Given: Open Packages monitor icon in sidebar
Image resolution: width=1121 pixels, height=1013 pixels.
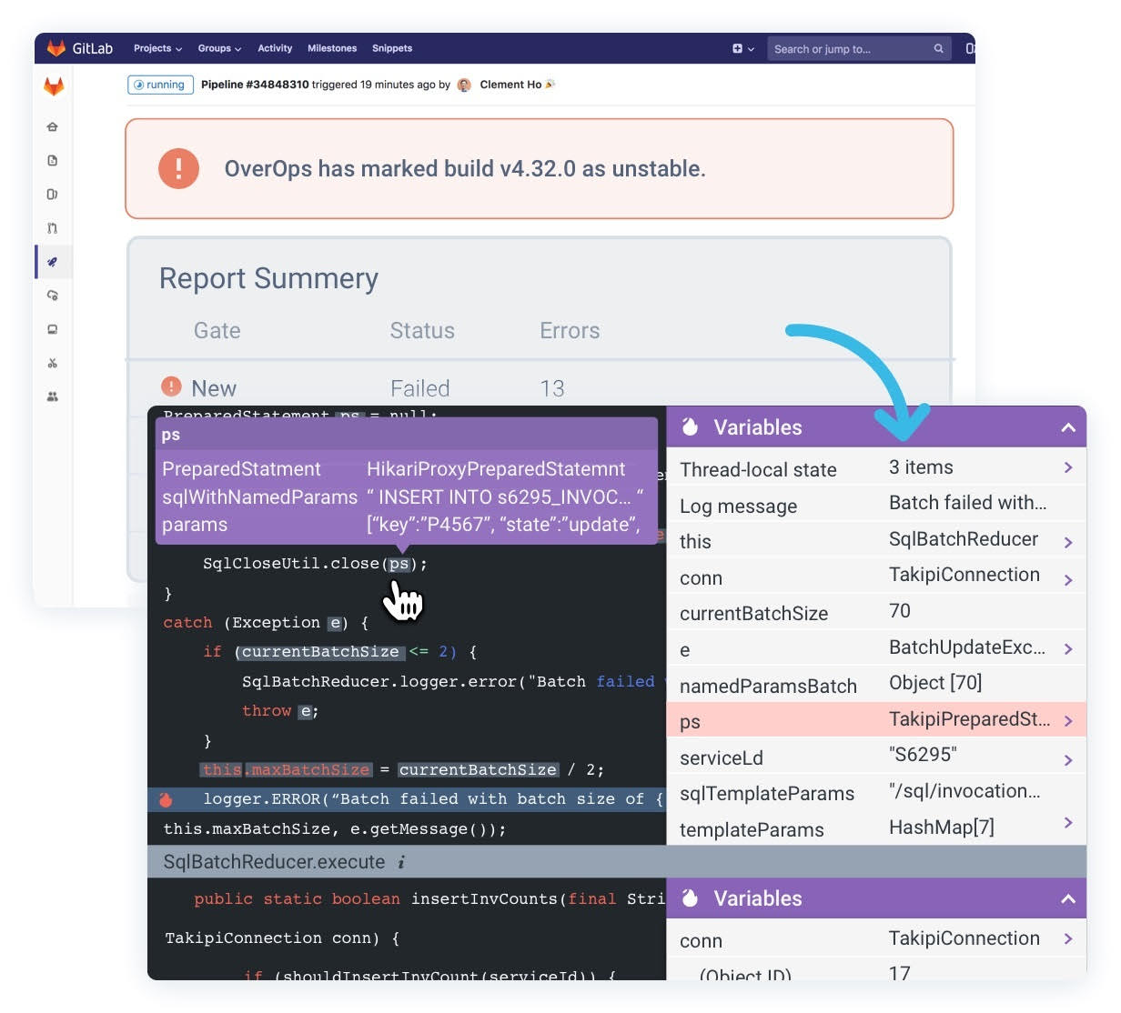Looking at the screenshot, I should tap(53, 329).
